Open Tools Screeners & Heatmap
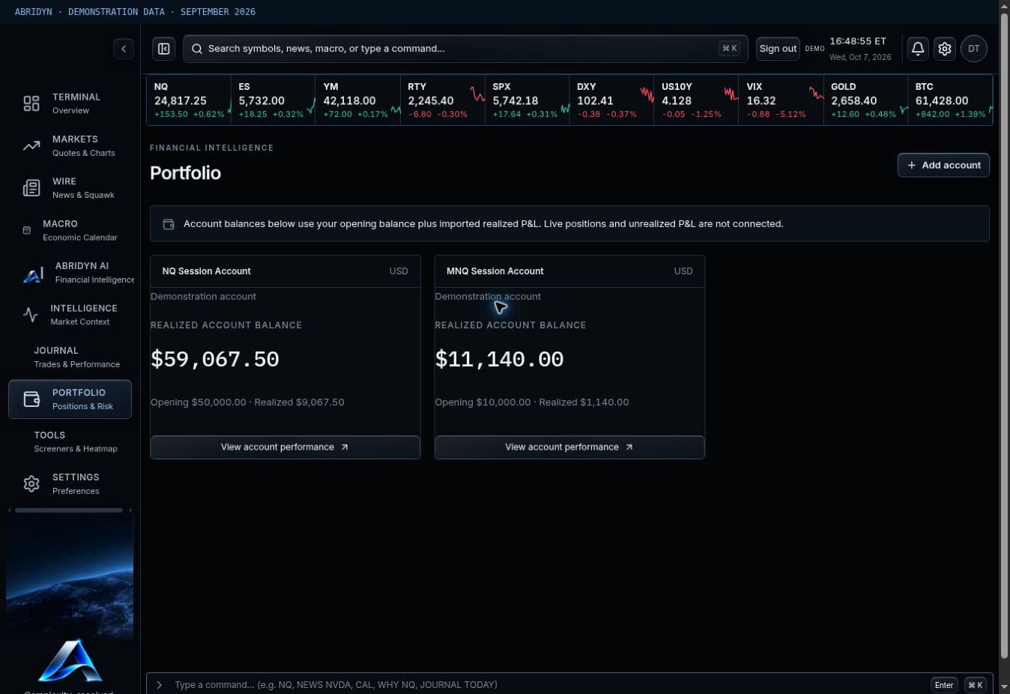1010x694 pixels. pyautogui.click(x=70, y=441)
